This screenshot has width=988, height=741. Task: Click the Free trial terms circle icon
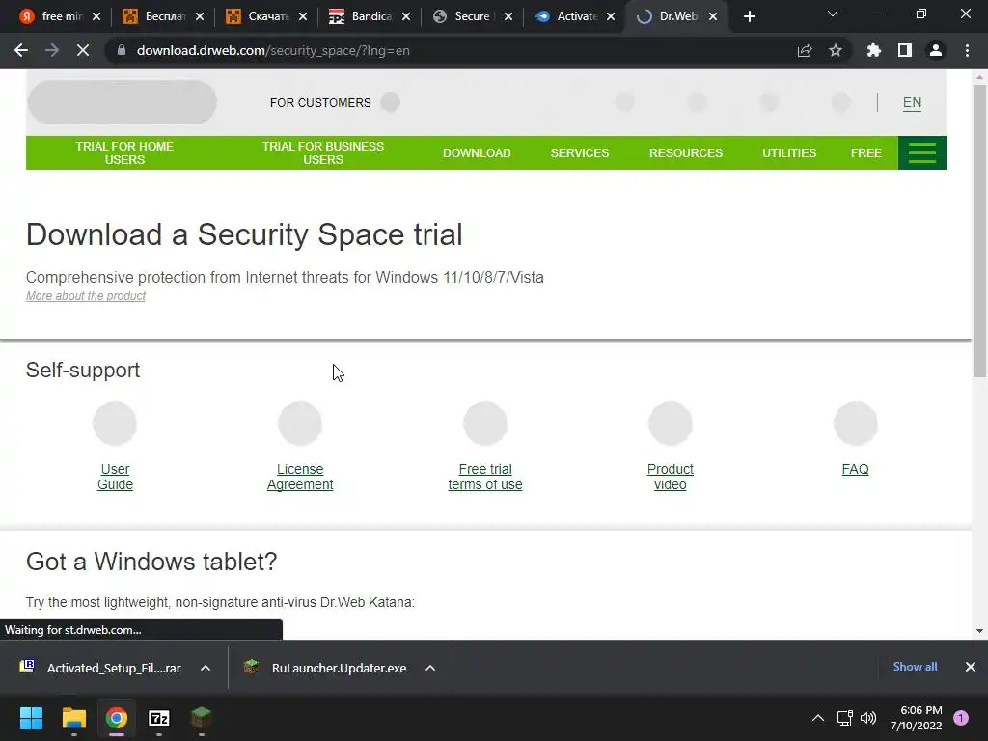click(485, 424)
